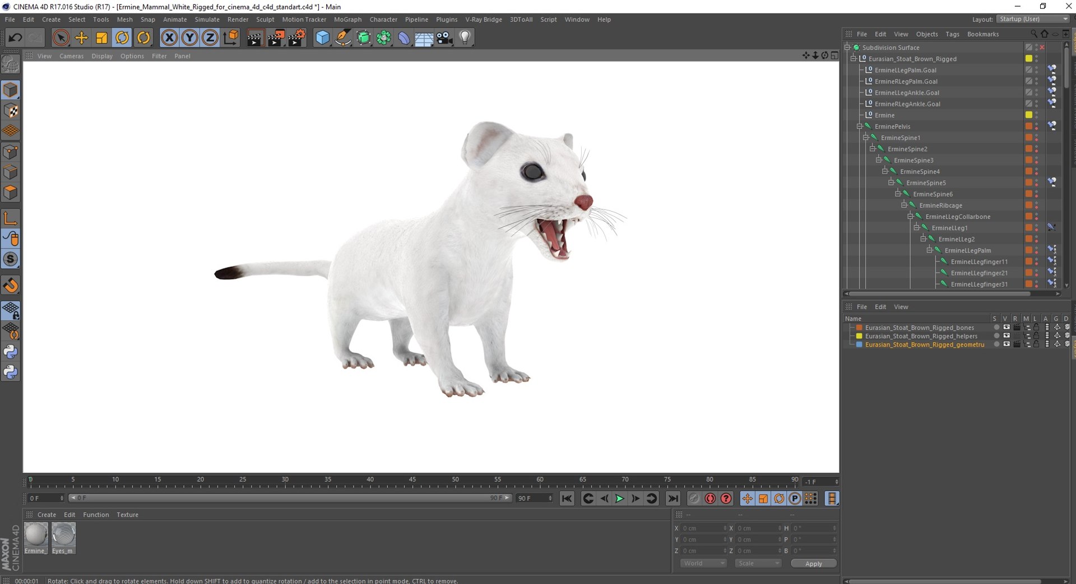Click the Coordinate System icon
1076x584 pixels.
(x=230, y=38)
